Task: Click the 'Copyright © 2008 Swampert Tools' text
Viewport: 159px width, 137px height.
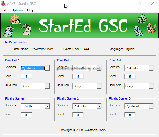Action: (x=82, y=130)
